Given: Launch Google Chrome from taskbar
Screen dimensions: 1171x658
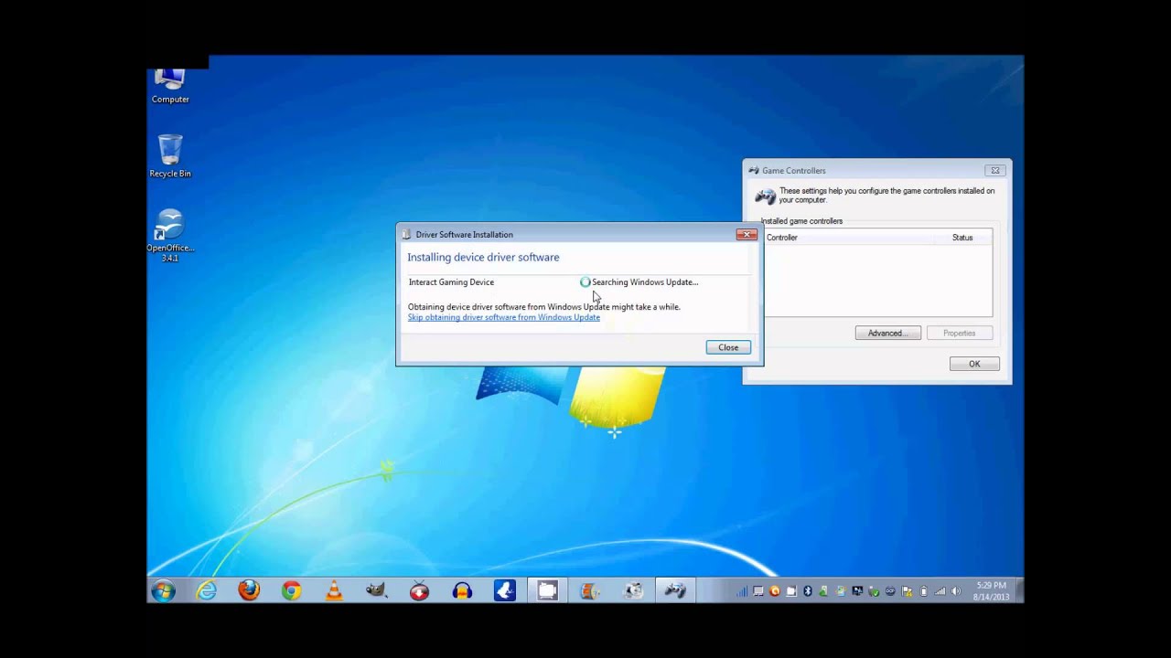Looking at the screenshot, I should (x=291, y=591).
